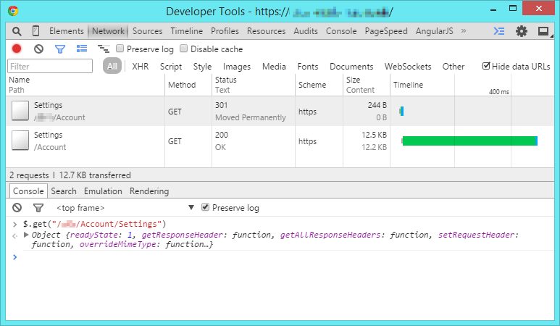Viewport: 560px width, 326px height.
Task: Focus the network Filter text field
Action: (x=50, y=66)
